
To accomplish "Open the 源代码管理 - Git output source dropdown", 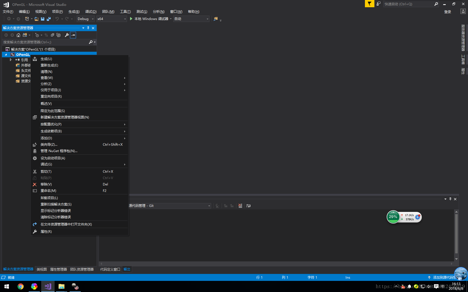I will [169, 206].
